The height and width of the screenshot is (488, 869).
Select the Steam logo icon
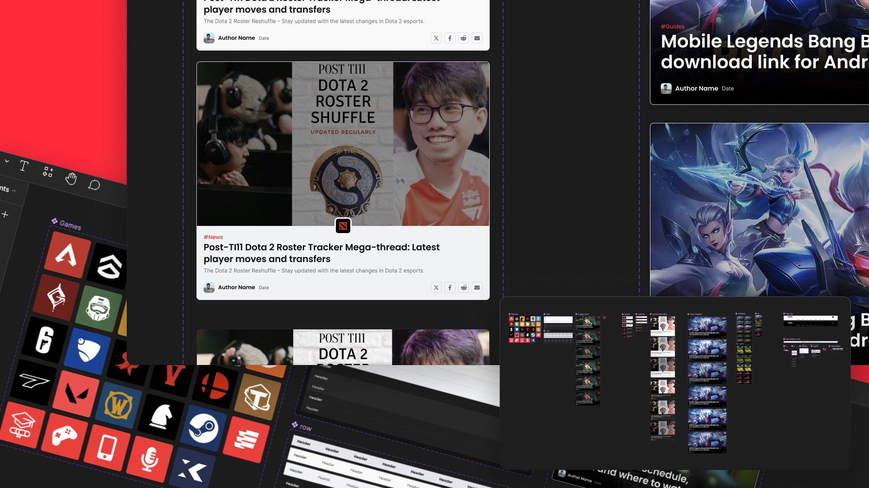point(204,428)
